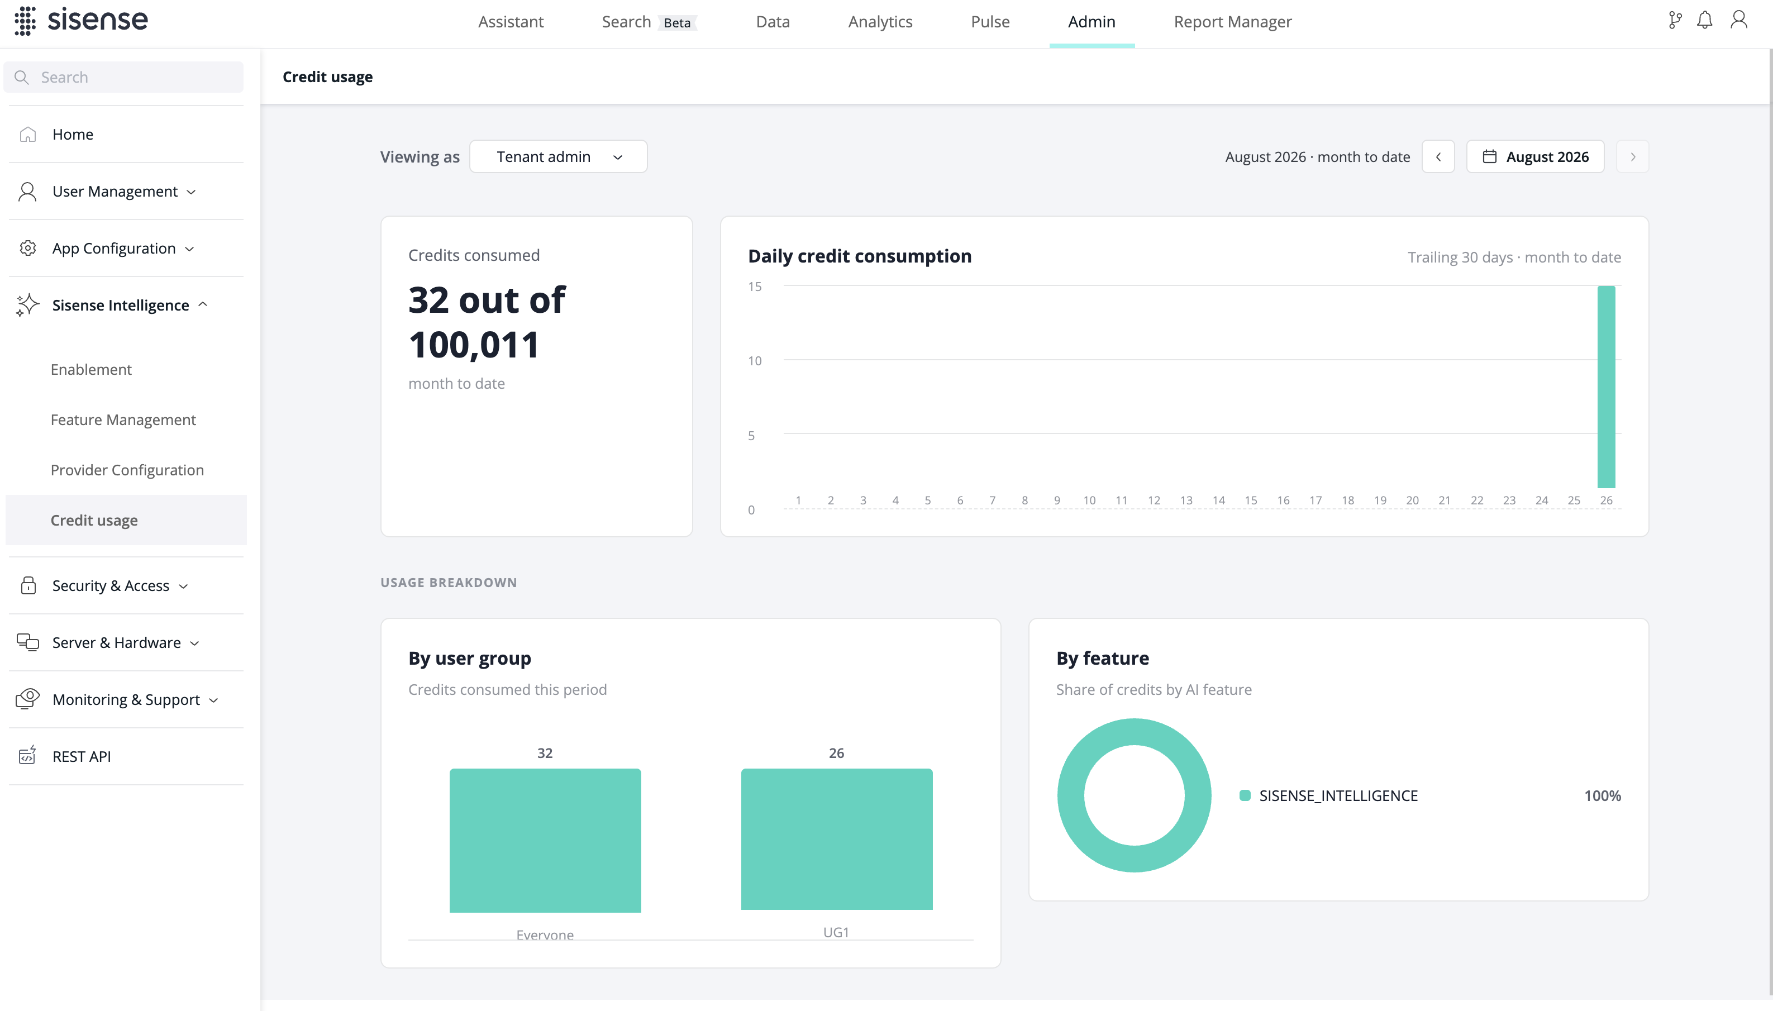The height and width of the screenshot is (1011, 1773).
Task: Click the UG1 bar in user group chart
Action: 837,839
